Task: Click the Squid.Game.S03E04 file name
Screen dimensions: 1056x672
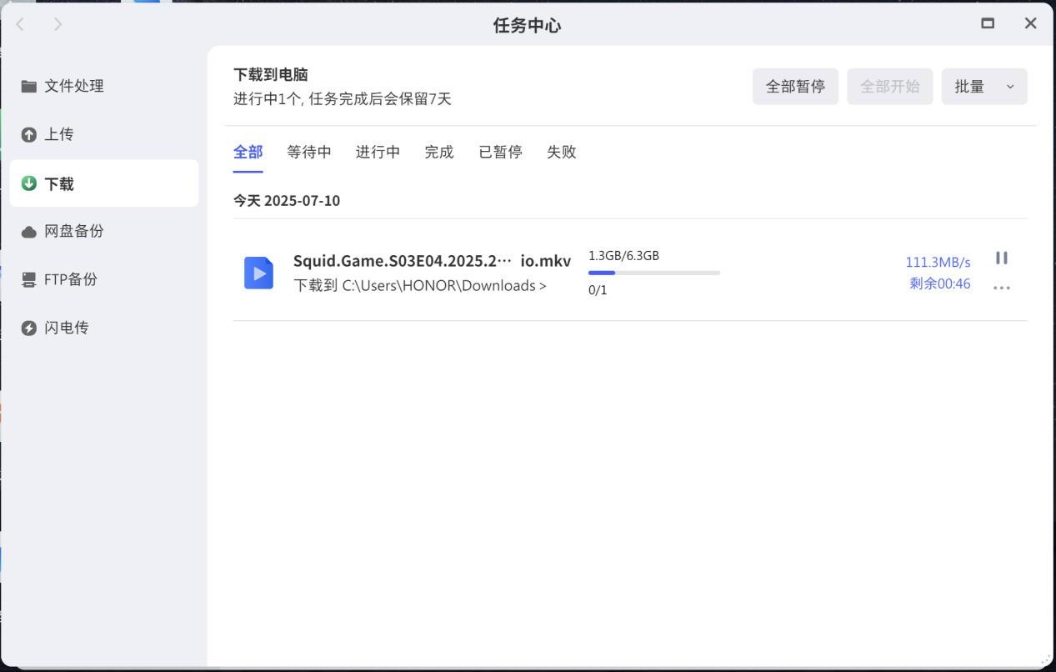Action: [432, 261]
